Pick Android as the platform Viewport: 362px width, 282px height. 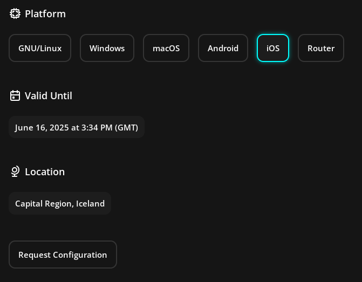[x=223, y=48]
